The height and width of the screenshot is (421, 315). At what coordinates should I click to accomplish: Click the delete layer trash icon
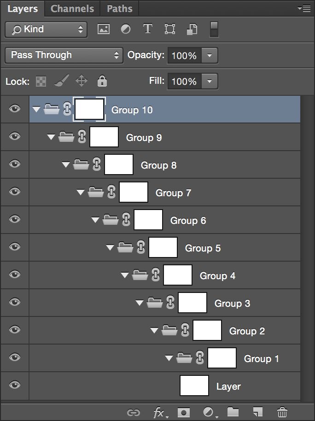(282, 412)
